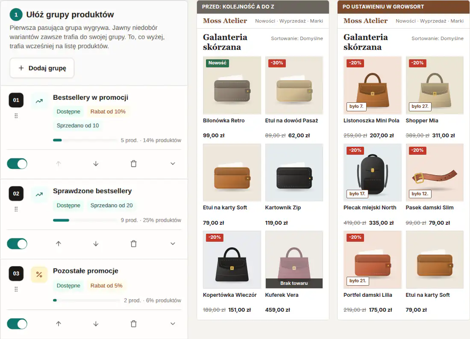
Task: Grab drag handle of group 01
Action: (x=16, y=116)
